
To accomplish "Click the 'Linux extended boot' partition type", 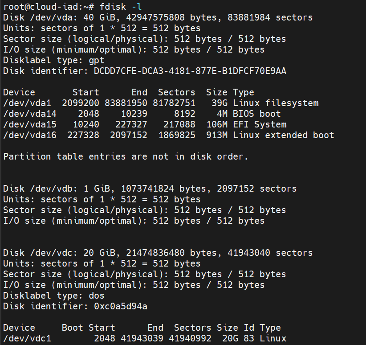I will click(x=284, y=135).
